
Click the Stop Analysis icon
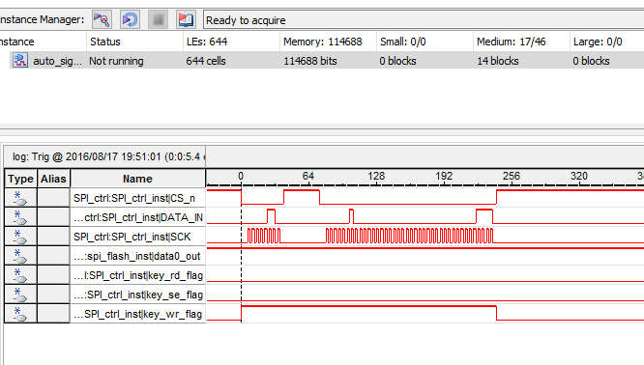tap(158, 19)
